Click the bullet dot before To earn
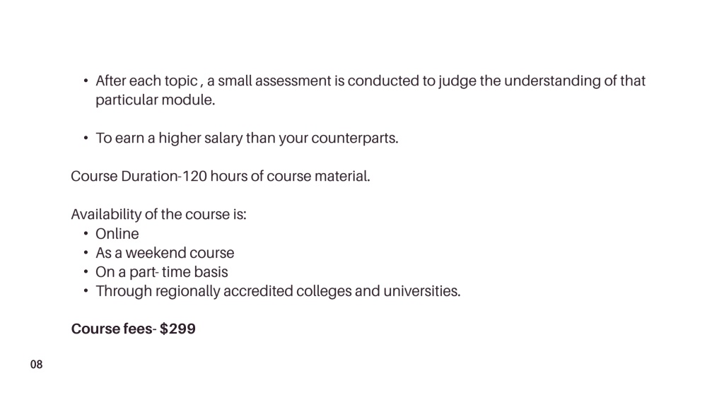The image size is (724, 407). [86, 138]
